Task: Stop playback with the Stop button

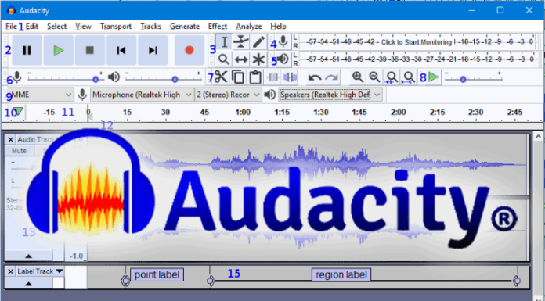Action: (x=90, y=50)
